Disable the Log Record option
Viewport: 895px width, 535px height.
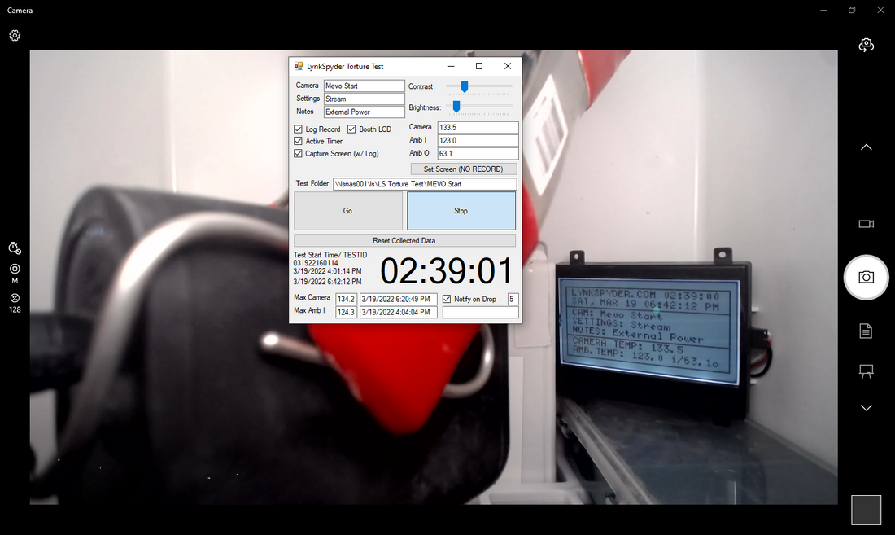[299, 129]
